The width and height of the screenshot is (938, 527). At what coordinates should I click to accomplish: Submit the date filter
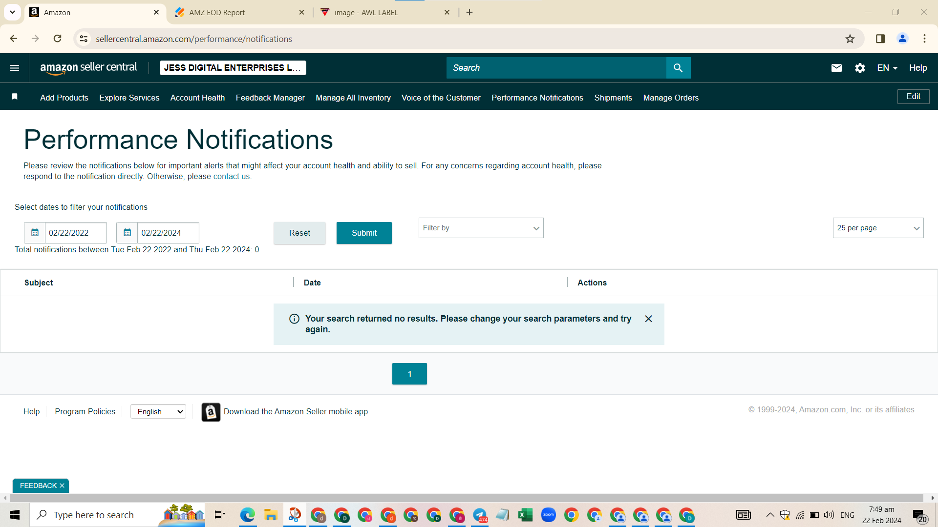coord(364,233)
